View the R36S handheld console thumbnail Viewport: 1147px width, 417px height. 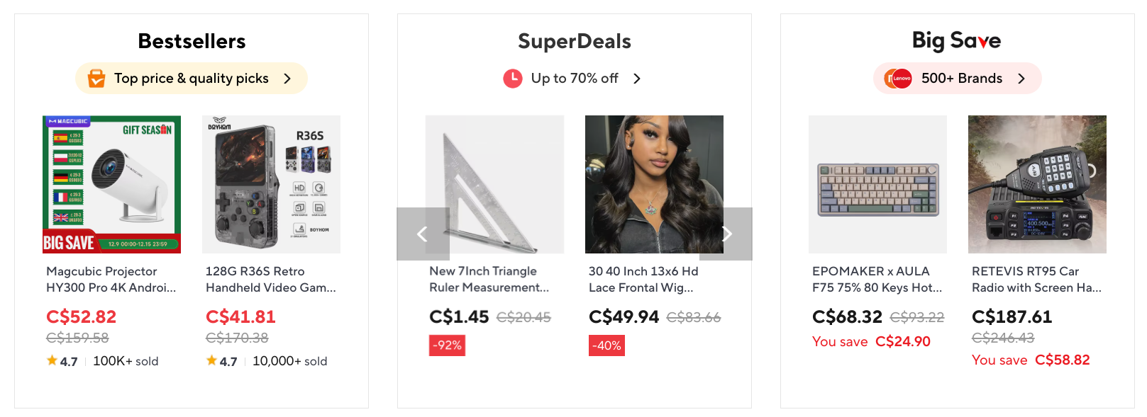pos(271,184)
